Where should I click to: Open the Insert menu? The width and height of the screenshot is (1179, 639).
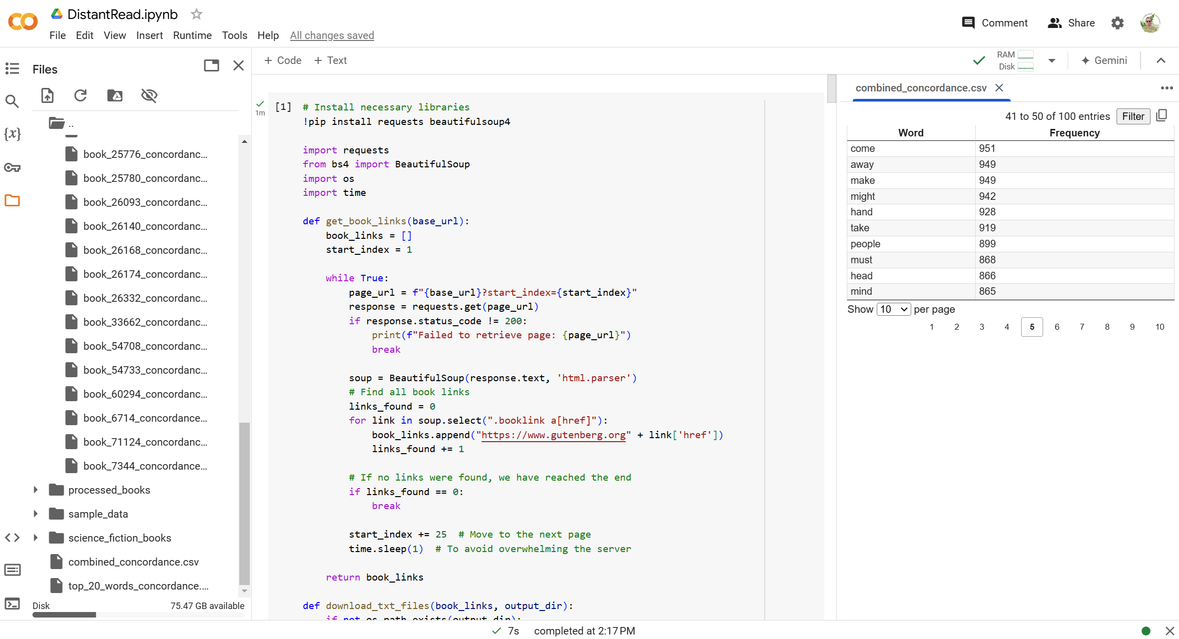[x=149, y=35]
